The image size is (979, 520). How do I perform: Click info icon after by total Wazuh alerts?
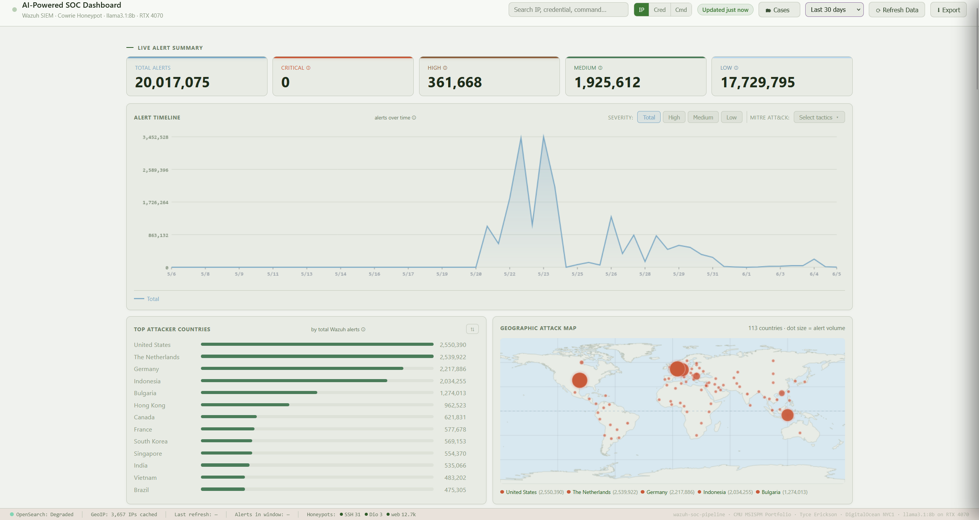click(363, 329)
